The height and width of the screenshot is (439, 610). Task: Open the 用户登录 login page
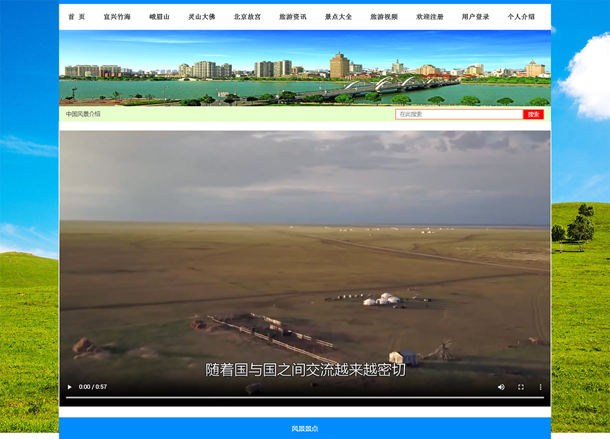475,16
